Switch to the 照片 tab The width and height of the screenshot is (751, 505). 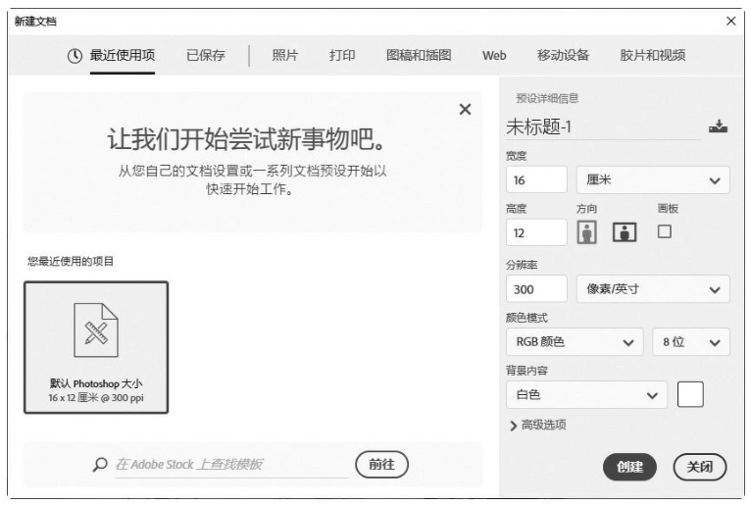(x=284, y=56)
